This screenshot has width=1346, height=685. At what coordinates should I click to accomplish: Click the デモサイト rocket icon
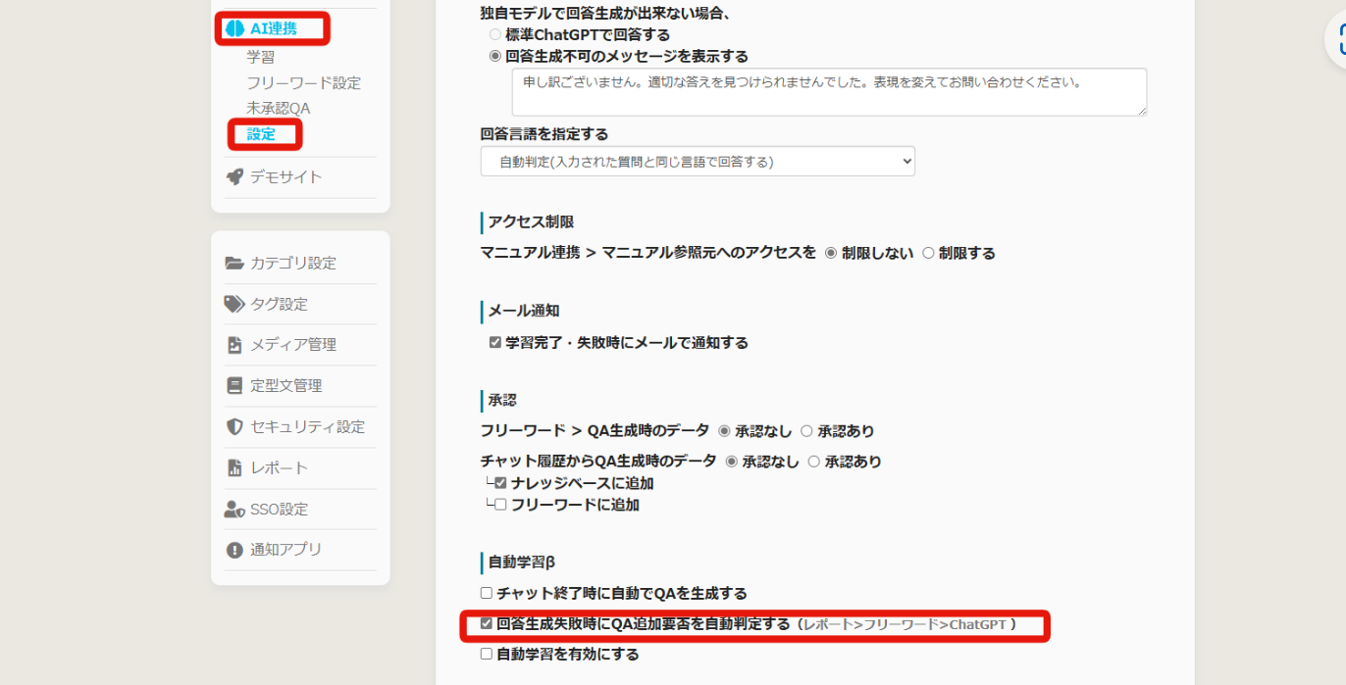click(234, 177)
